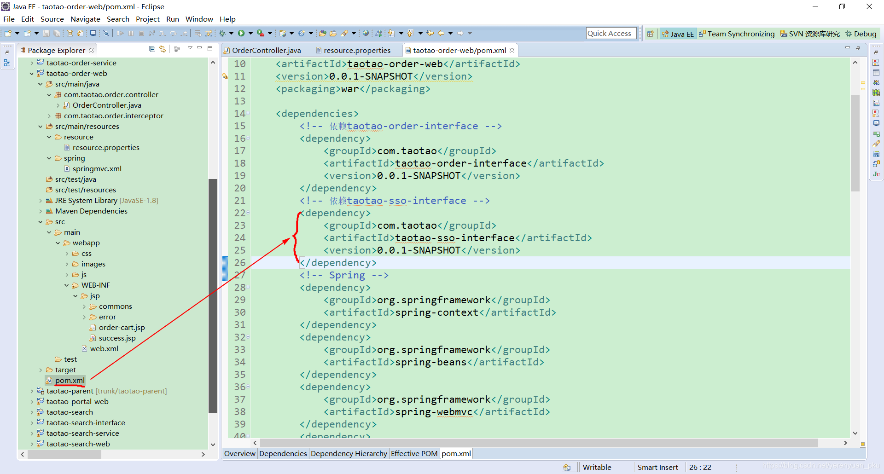
Task: Click the Quick Access search field
Action: 611,33
